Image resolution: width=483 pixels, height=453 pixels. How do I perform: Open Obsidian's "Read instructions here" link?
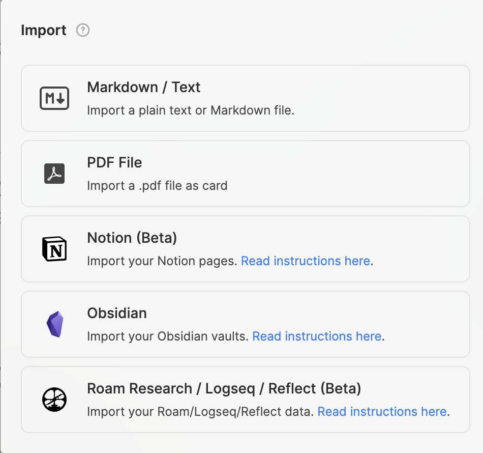(x=317, y=336)
